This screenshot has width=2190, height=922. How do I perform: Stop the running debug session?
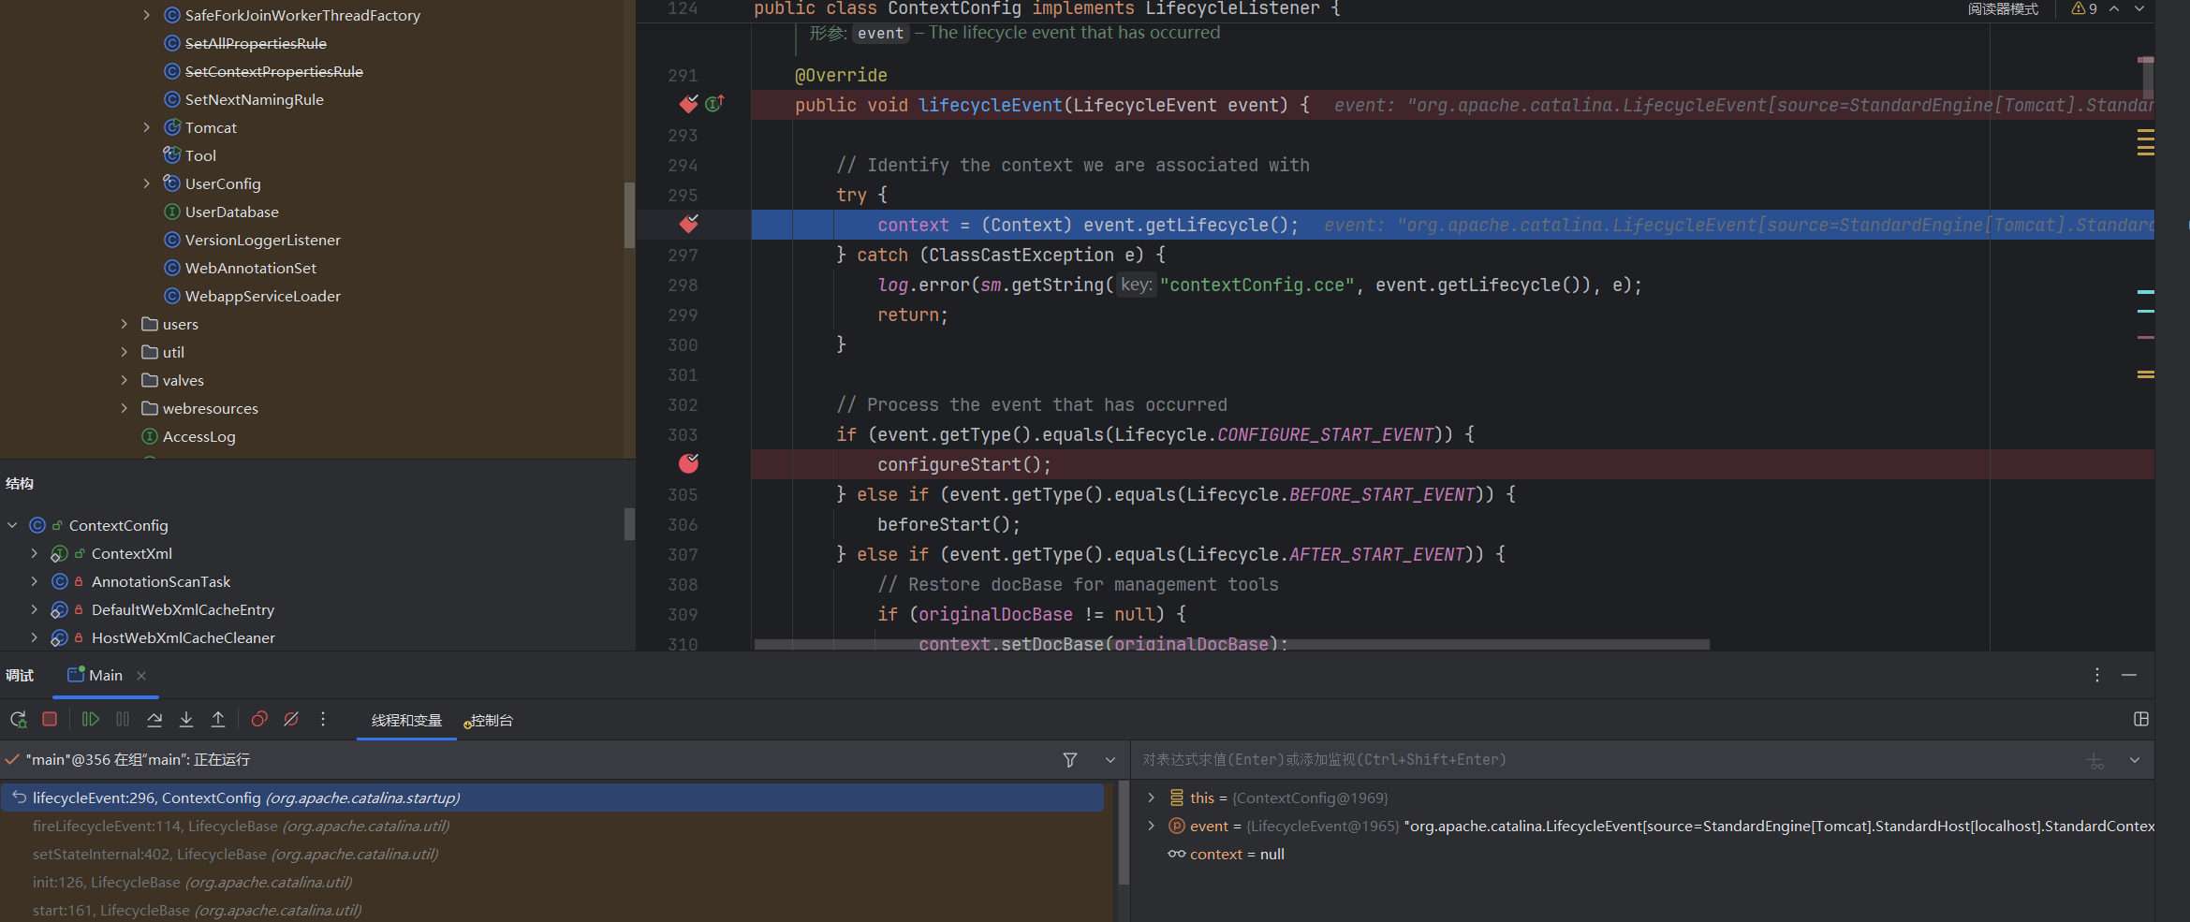pyautogui.click(x=50, y=720)
